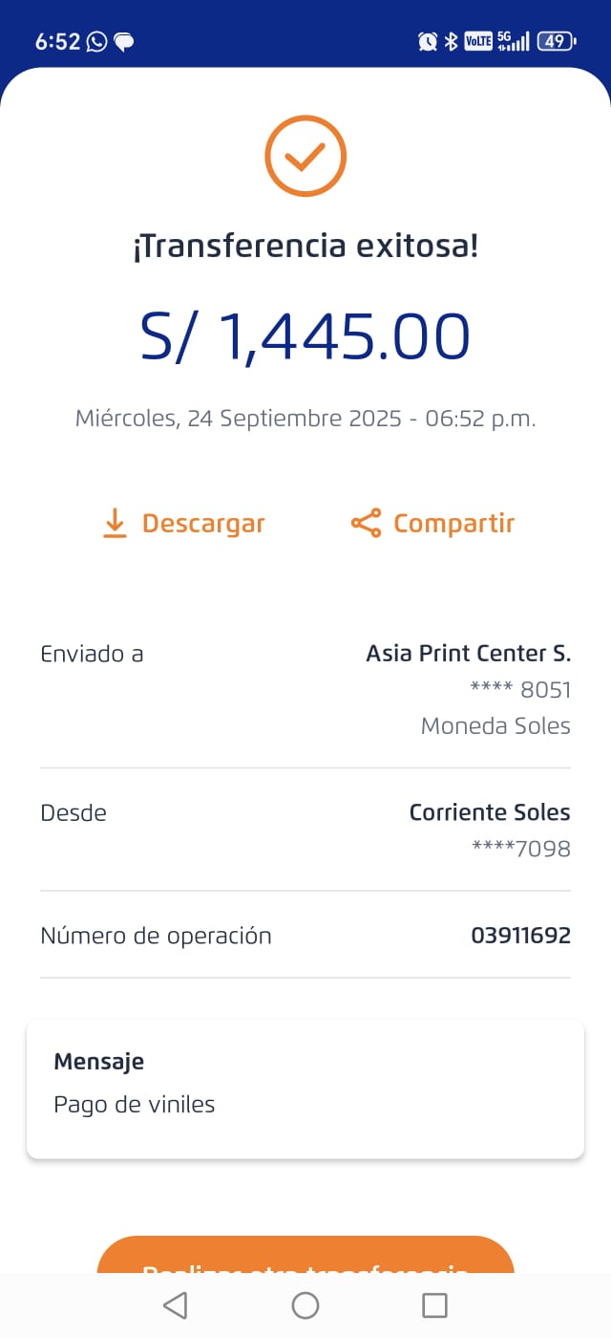Select the operation number 03911692

point(520,936)
